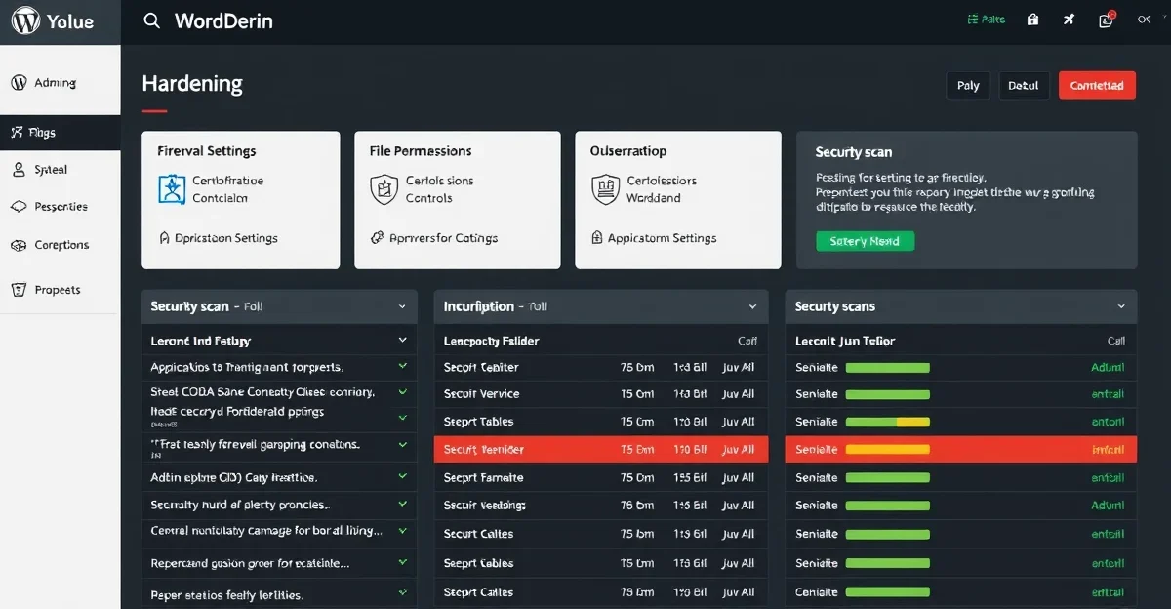Viewport: 1171px width, 609px height.
Task: Select Flings in the sidebar
Action: (x=61, y=132)
